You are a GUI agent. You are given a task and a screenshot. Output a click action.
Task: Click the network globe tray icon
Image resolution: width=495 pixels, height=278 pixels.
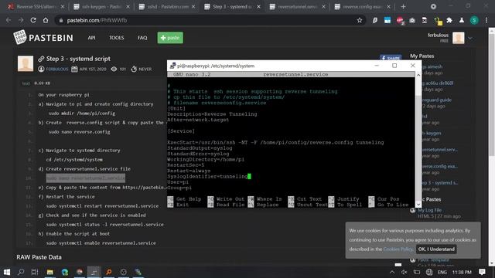429,272
